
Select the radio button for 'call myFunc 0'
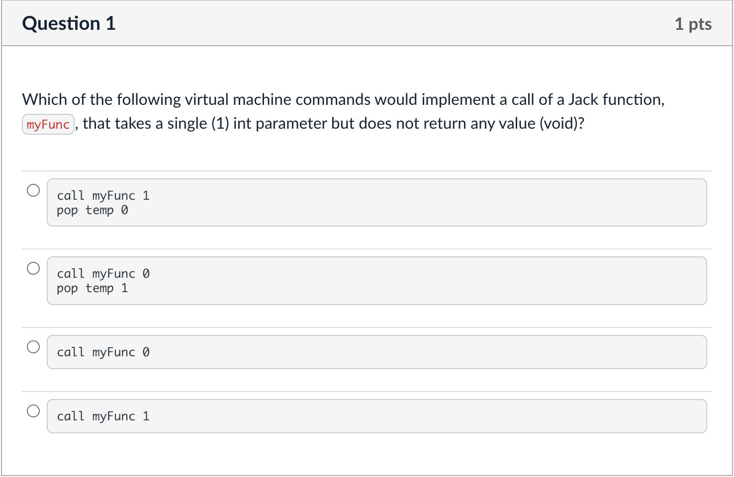pos(33,347)
